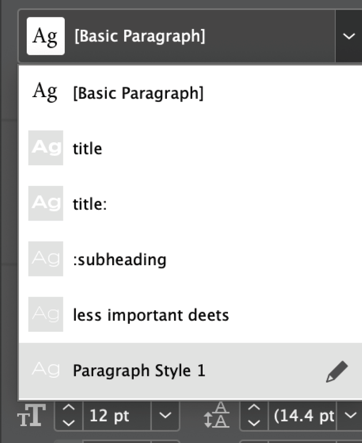Apply the 'less important deets' style
Viewport: 362px width, 443px height.
point(190,314)
